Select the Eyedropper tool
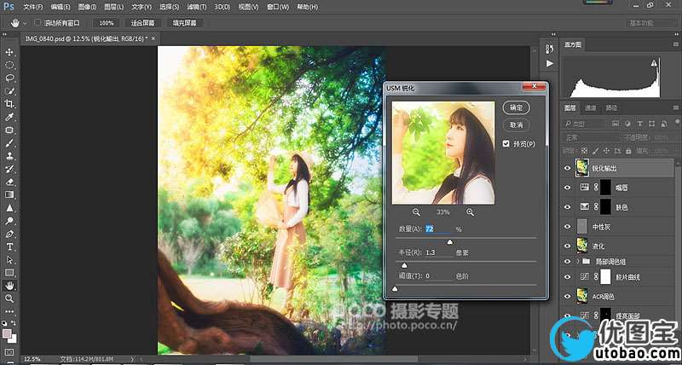 click(9, 117)
